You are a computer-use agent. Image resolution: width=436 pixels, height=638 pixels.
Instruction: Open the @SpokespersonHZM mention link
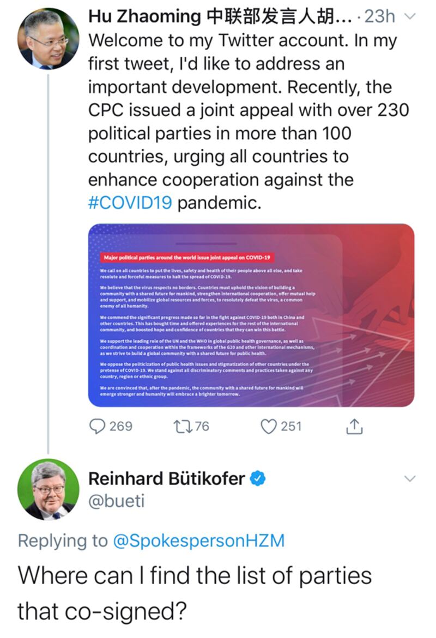coord(198,541)
